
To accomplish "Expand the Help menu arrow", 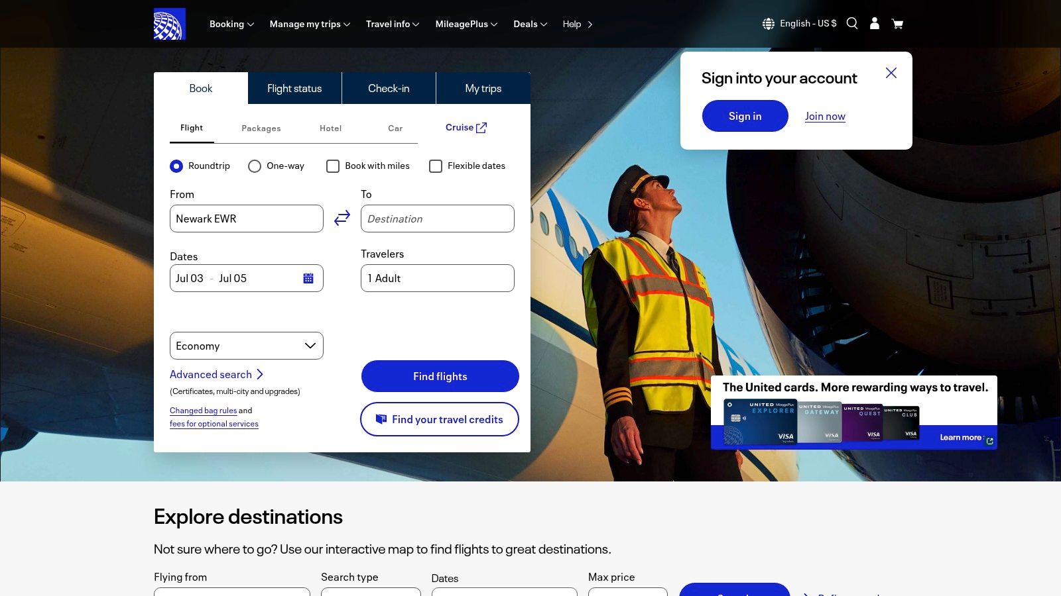I will point(590,25).
